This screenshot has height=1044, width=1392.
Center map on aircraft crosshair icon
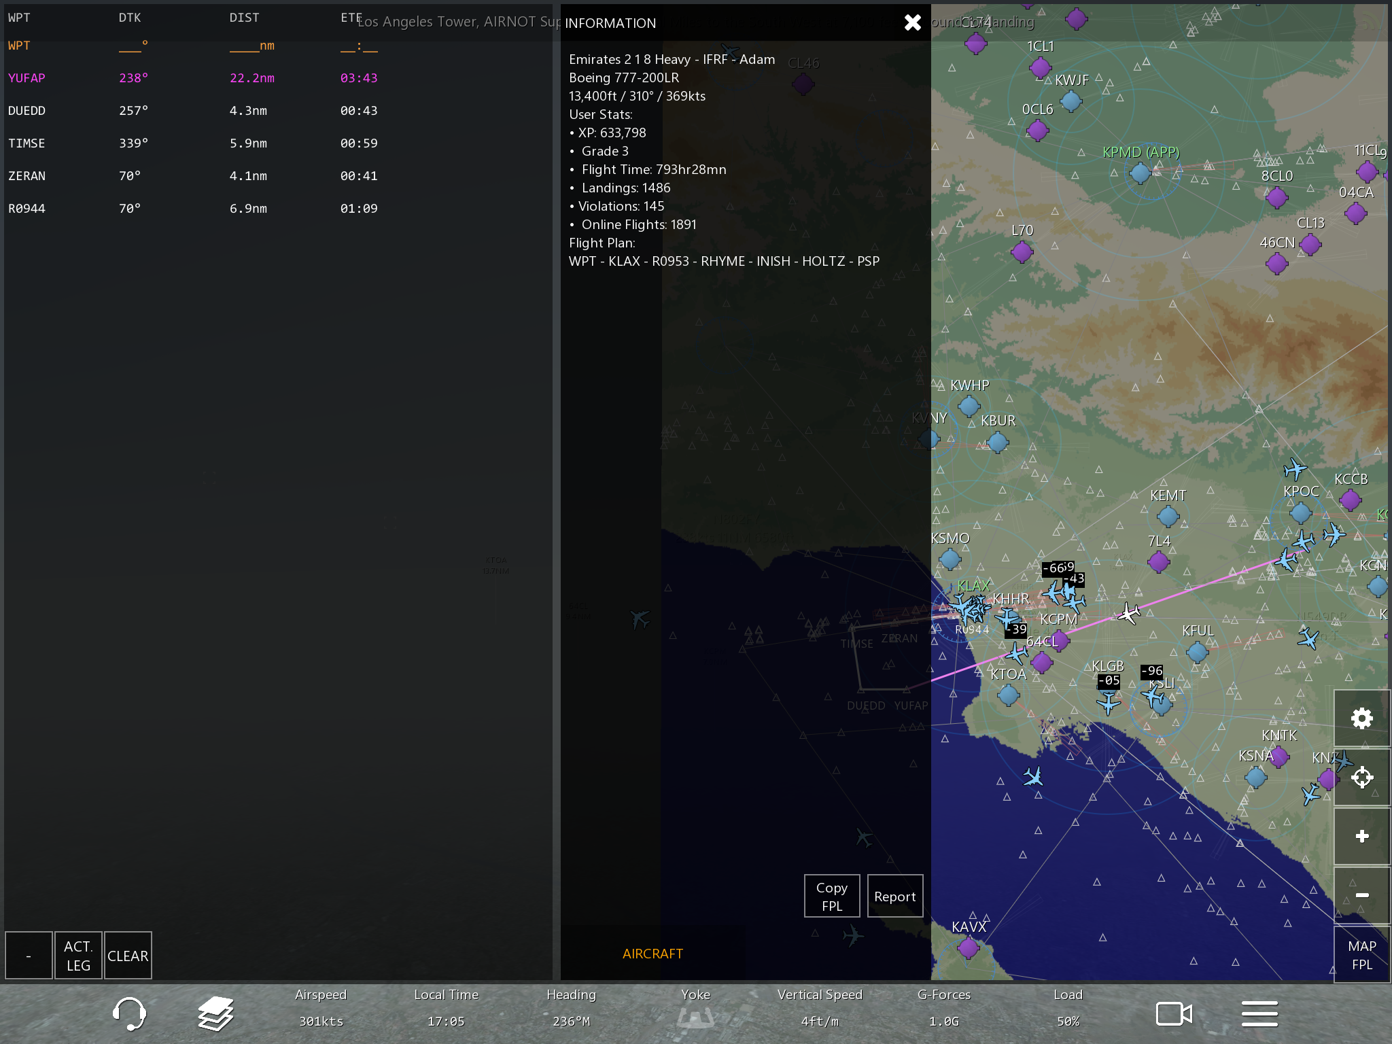tap(1361, 778)
